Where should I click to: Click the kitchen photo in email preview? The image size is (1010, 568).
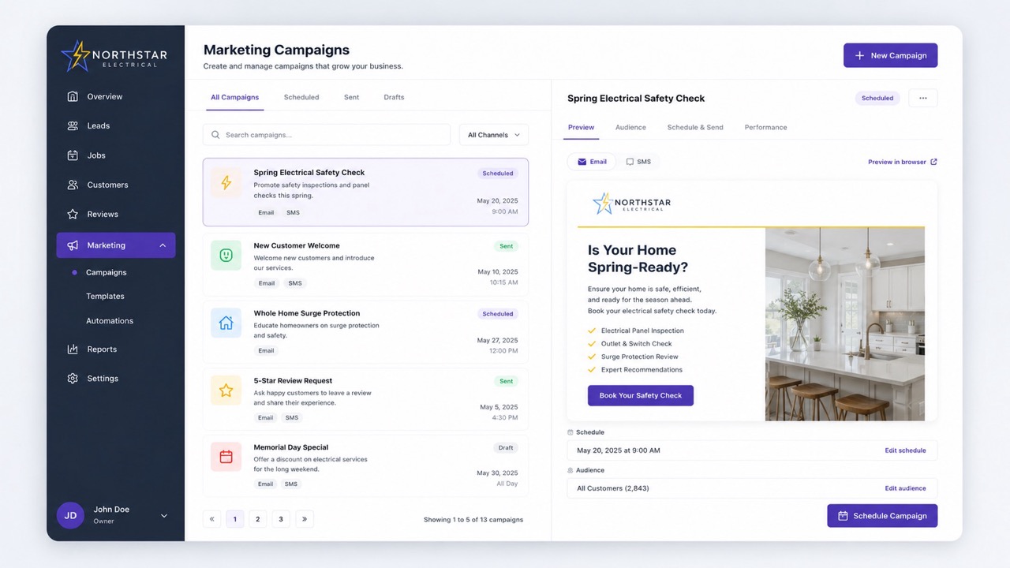point(845,324)
